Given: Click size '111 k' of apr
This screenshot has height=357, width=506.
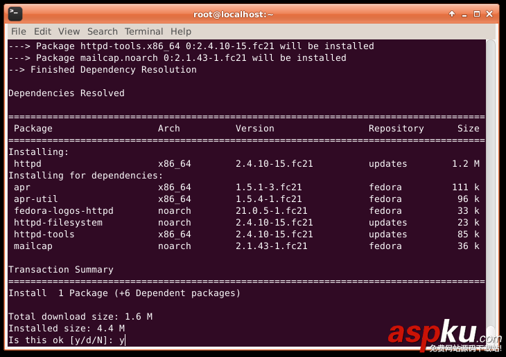Looking at the screenshot, I should [x=466, y=187].
